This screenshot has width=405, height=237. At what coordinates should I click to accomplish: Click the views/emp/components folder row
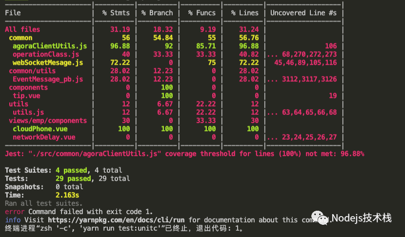tap(48, 121)
